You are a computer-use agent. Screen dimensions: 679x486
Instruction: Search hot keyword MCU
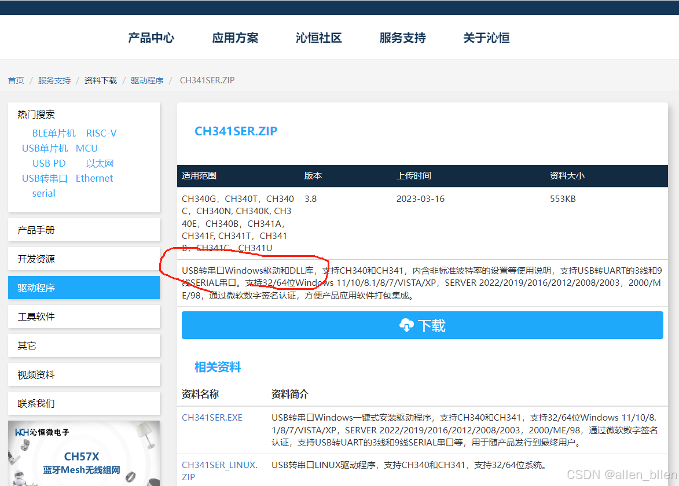(x=87, y=149)
